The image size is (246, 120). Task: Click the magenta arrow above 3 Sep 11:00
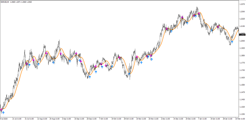pos(61,54)
